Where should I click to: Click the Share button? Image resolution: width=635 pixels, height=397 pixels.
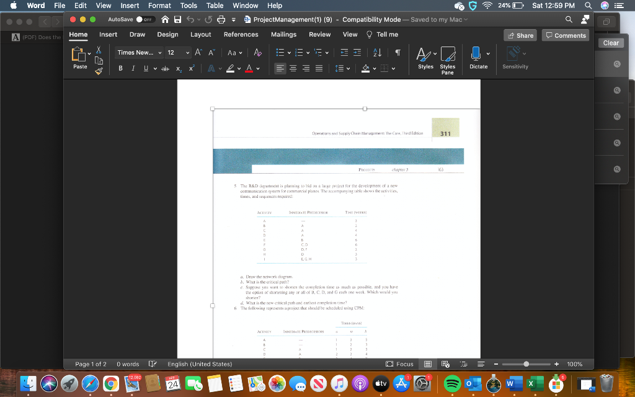click(x=520, y=35)
